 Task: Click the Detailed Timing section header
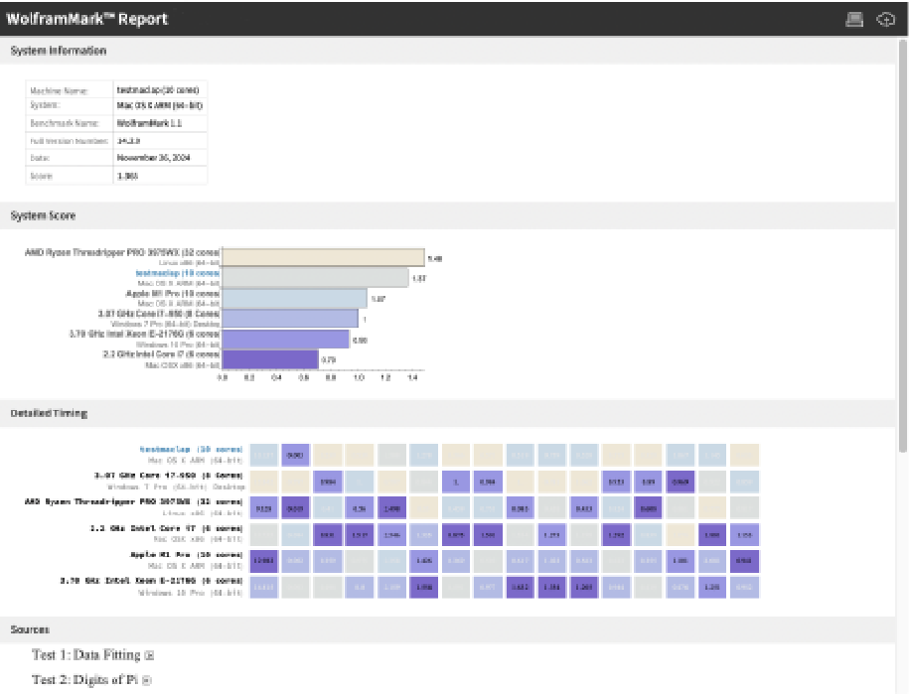tap(49, 413)
